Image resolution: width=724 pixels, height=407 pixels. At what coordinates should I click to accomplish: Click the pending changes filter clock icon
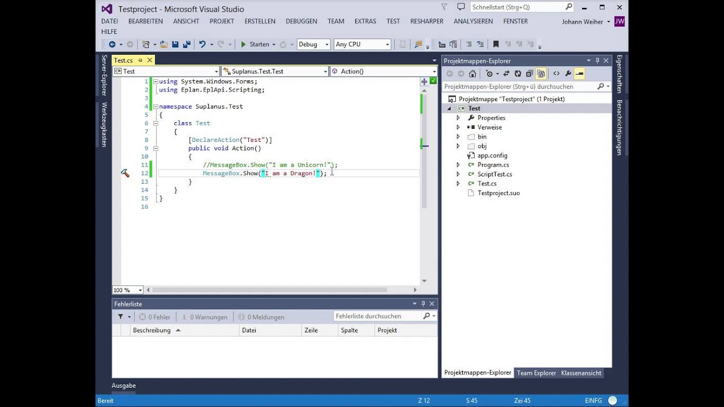click(x=489, y=73)
